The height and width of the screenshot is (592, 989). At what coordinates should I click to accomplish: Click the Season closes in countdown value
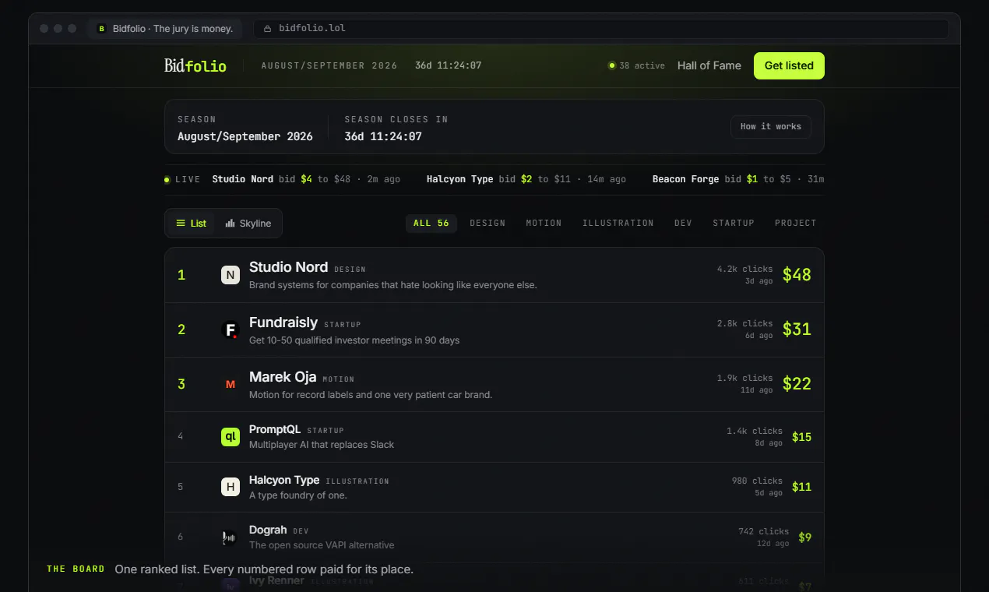(383, 137)
